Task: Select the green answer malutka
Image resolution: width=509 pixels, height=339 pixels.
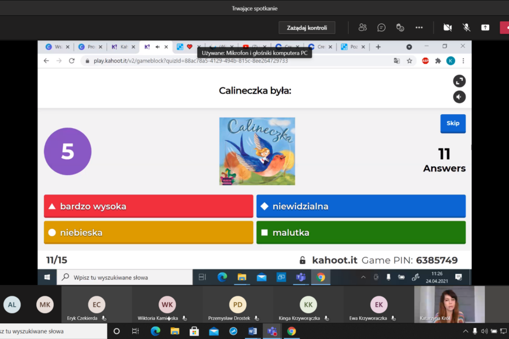Action: pyautogui.click(x=361, y=232)
